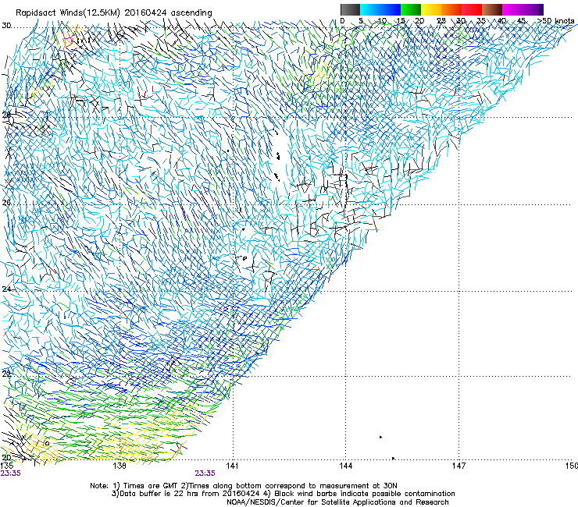The height and width of the screenshot is (507, 578).
Task: Click the magenta 40-45 knots legend color
Action: (x=512, y=9)
